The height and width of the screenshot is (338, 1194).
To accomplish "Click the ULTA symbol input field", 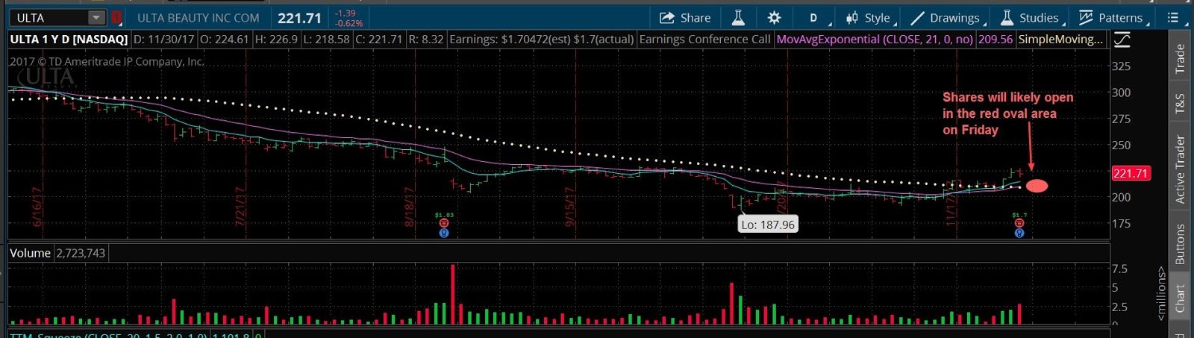I will pyautogui.click(x=49, y=18).
